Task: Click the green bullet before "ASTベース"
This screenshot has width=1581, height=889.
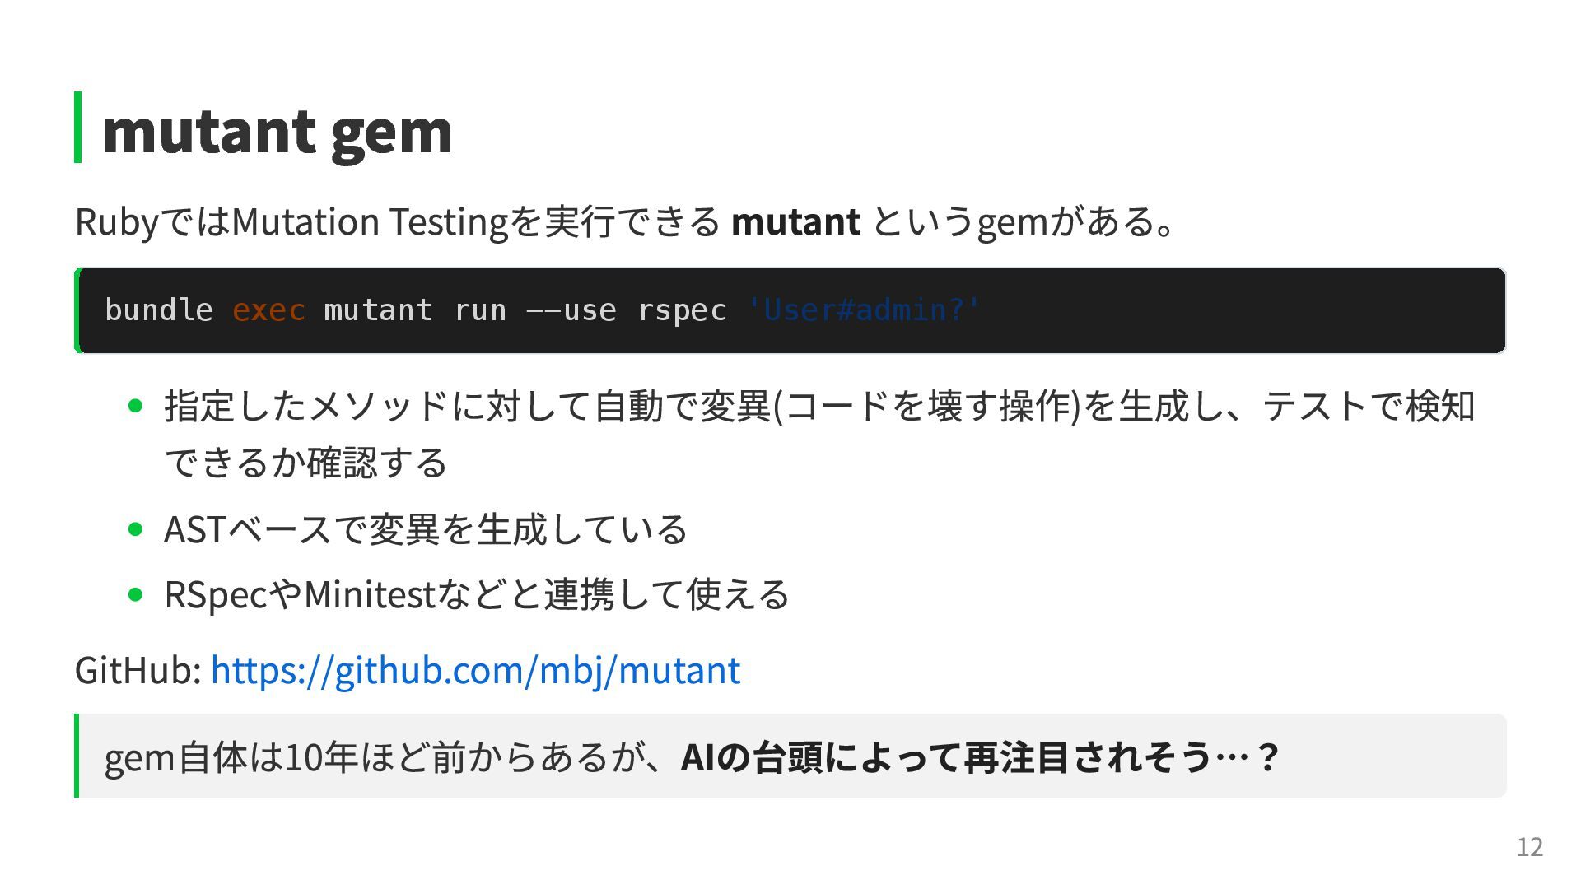Action: [136, 529]
